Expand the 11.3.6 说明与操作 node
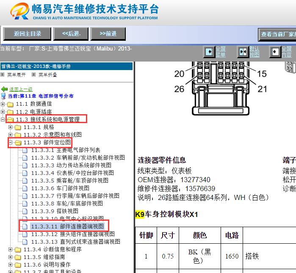The height and width of the screenshot is (273, 296). tap(11, 265)
